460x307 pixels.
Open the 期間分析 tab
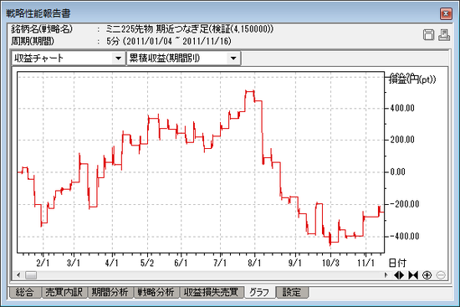[x=110, y=292]
